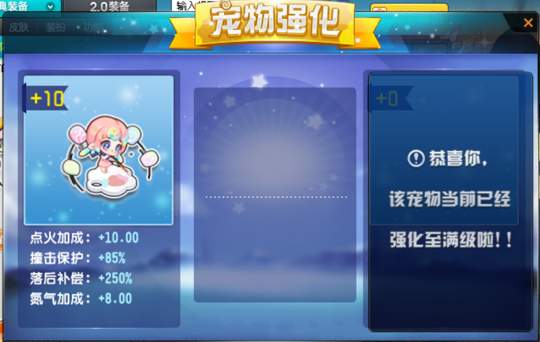The width and height of the screenshot is (540, 342).
Task: Select the 装扮 tab
Action: pyautogui.click(x=55, y=27)
